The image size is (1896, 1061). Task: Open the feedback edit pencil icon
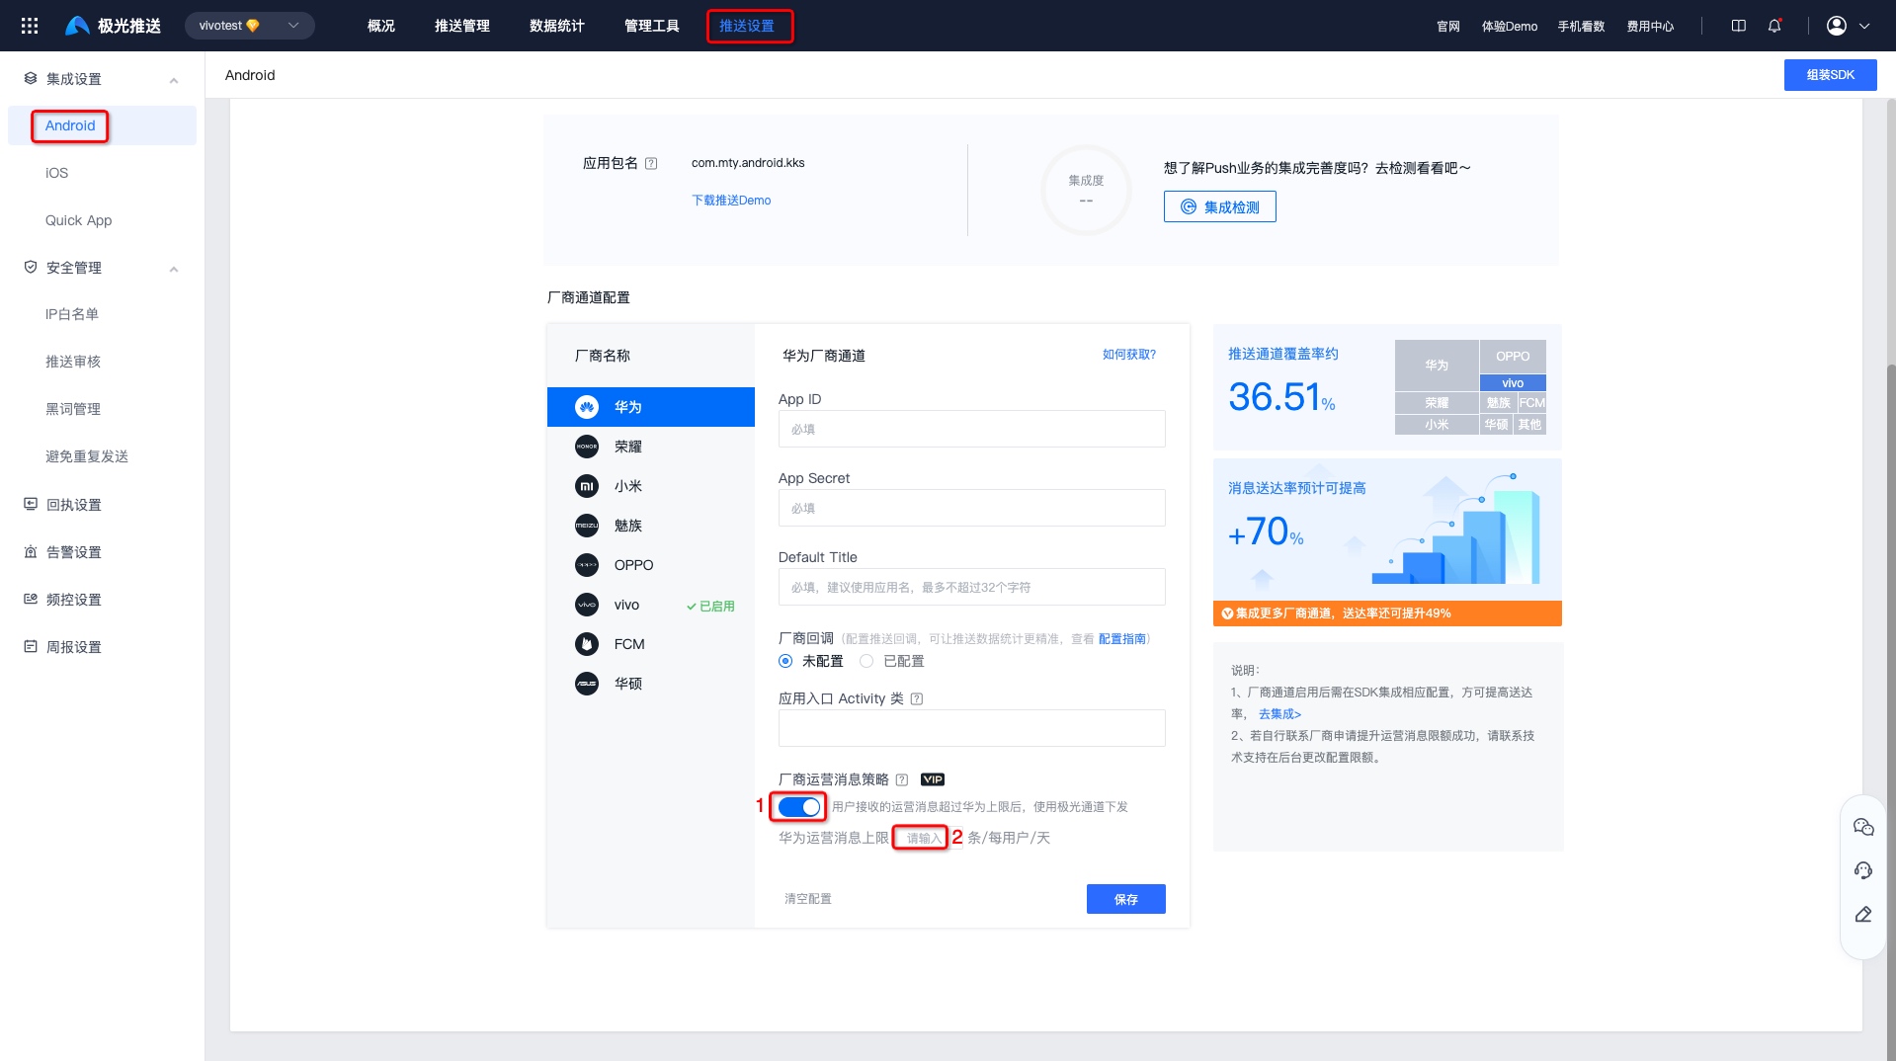pyautogui.click(x=1863, y=915)
